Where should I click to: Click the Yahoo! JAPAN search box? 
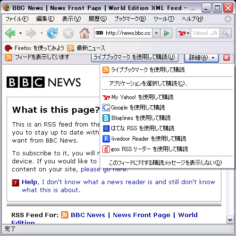[x=205, y=33]
